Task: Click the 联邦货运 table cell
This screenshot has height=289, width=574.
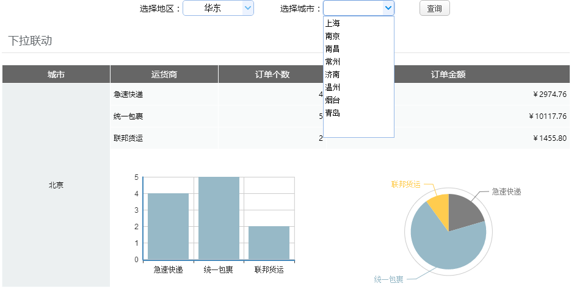Action: pos(164,138)
